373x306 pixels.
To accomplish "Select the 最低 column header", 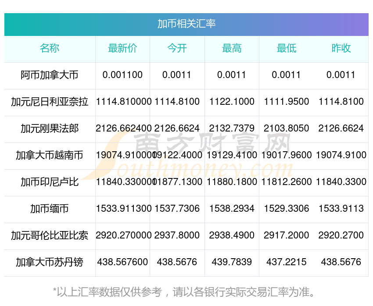I will point(287,48).
